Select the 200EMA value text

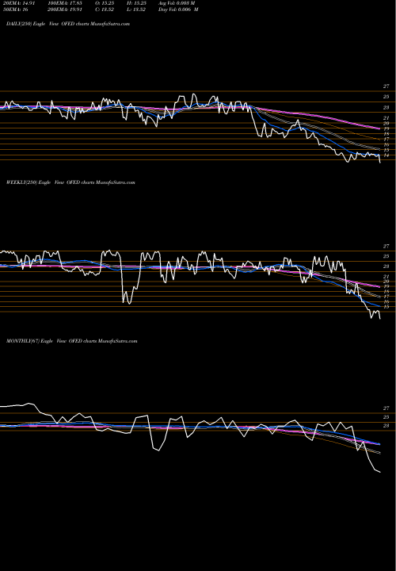pos(67,10)
